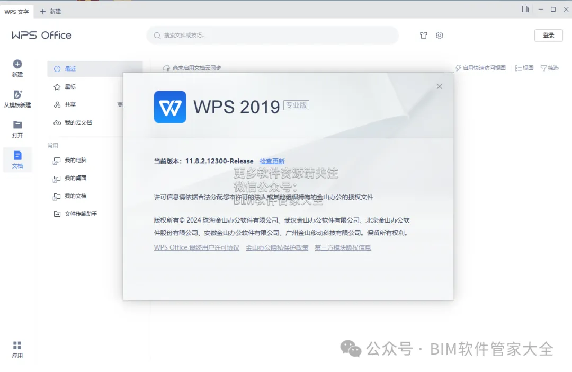Click the skin shirt icon in header
The width and height of the screenshot is (572, 372).
click(x=424, y=36)
